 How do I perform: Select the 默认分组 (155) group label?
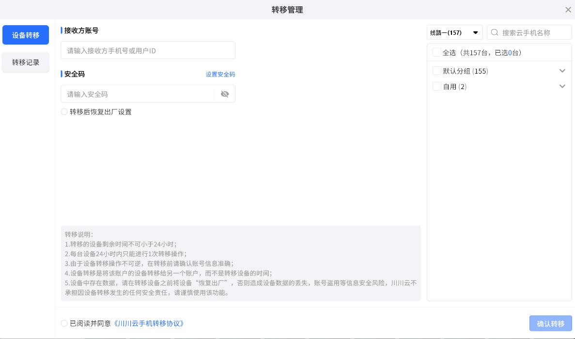coord(465,71)
